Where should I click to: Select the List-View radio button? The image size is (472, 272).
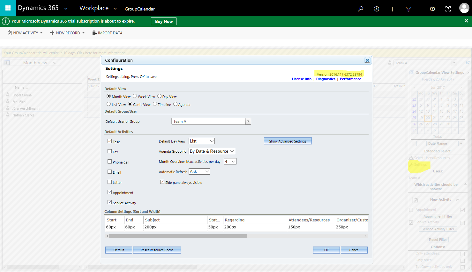109,104
